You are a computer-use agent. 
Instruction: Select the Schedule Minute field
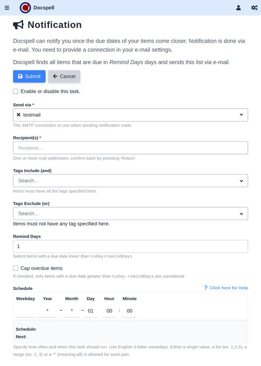tap(129, 311)
